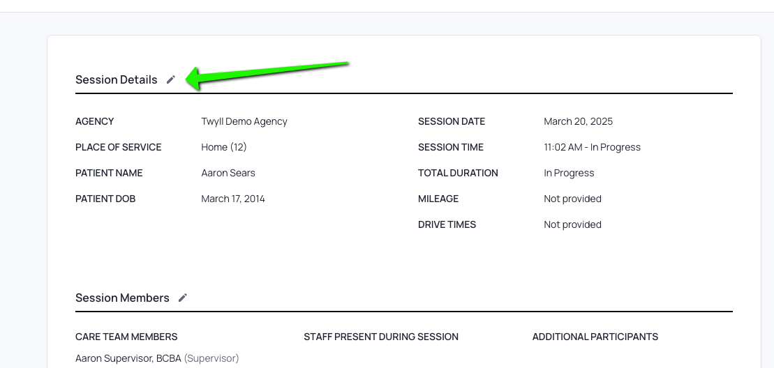Viewport: 774px width, 368px height.
Task: Click the March 17, 2014 birth date
Action: click(233, 199)
